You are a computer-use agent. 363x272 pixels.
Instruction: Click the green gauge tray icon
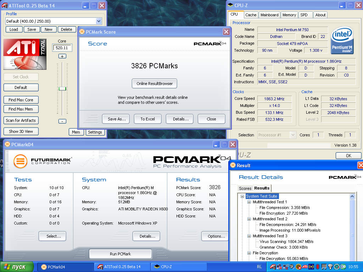click(337, 267)
